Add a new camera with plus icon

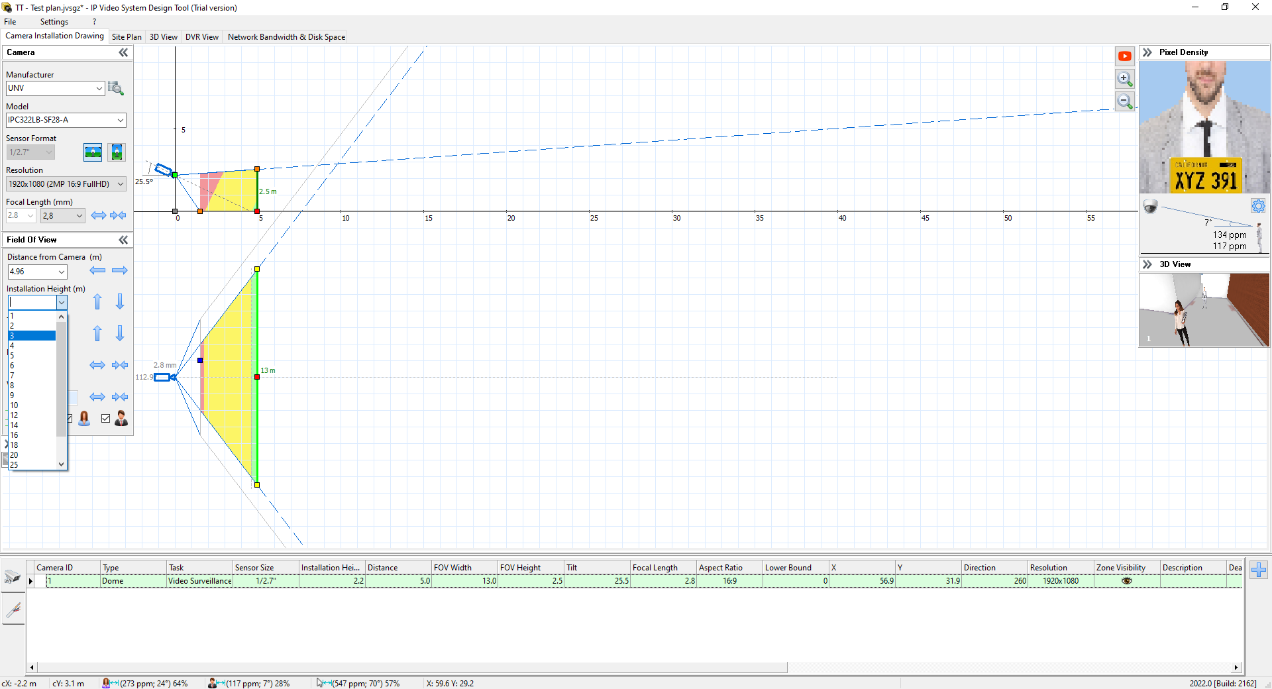click(x=1259, y=570)
